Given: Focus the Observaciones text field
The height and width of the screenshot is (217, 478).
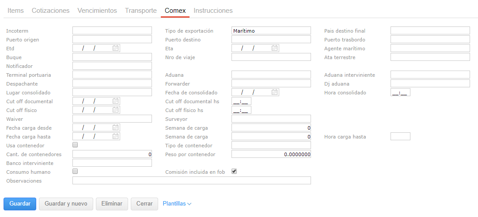Looking at the screenshot, I should 191,180.
